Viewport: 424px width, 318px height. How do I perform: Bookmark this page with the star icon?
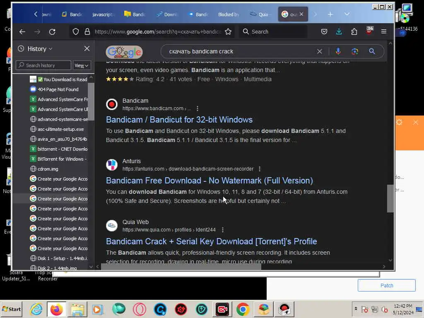tap(228, 31)
